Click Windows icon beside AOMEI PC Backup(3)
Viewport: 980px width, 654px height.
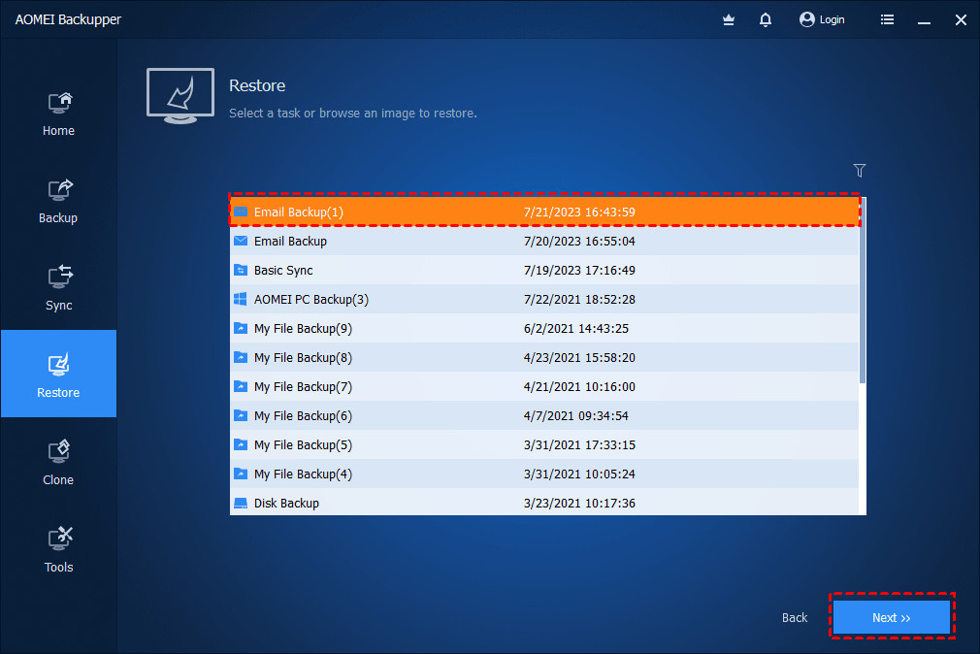[x=241, y=299]
